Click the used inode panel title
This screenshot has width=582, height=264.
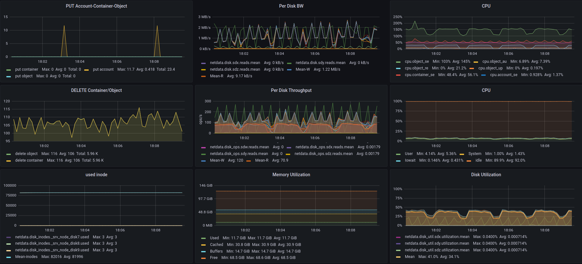96,175
